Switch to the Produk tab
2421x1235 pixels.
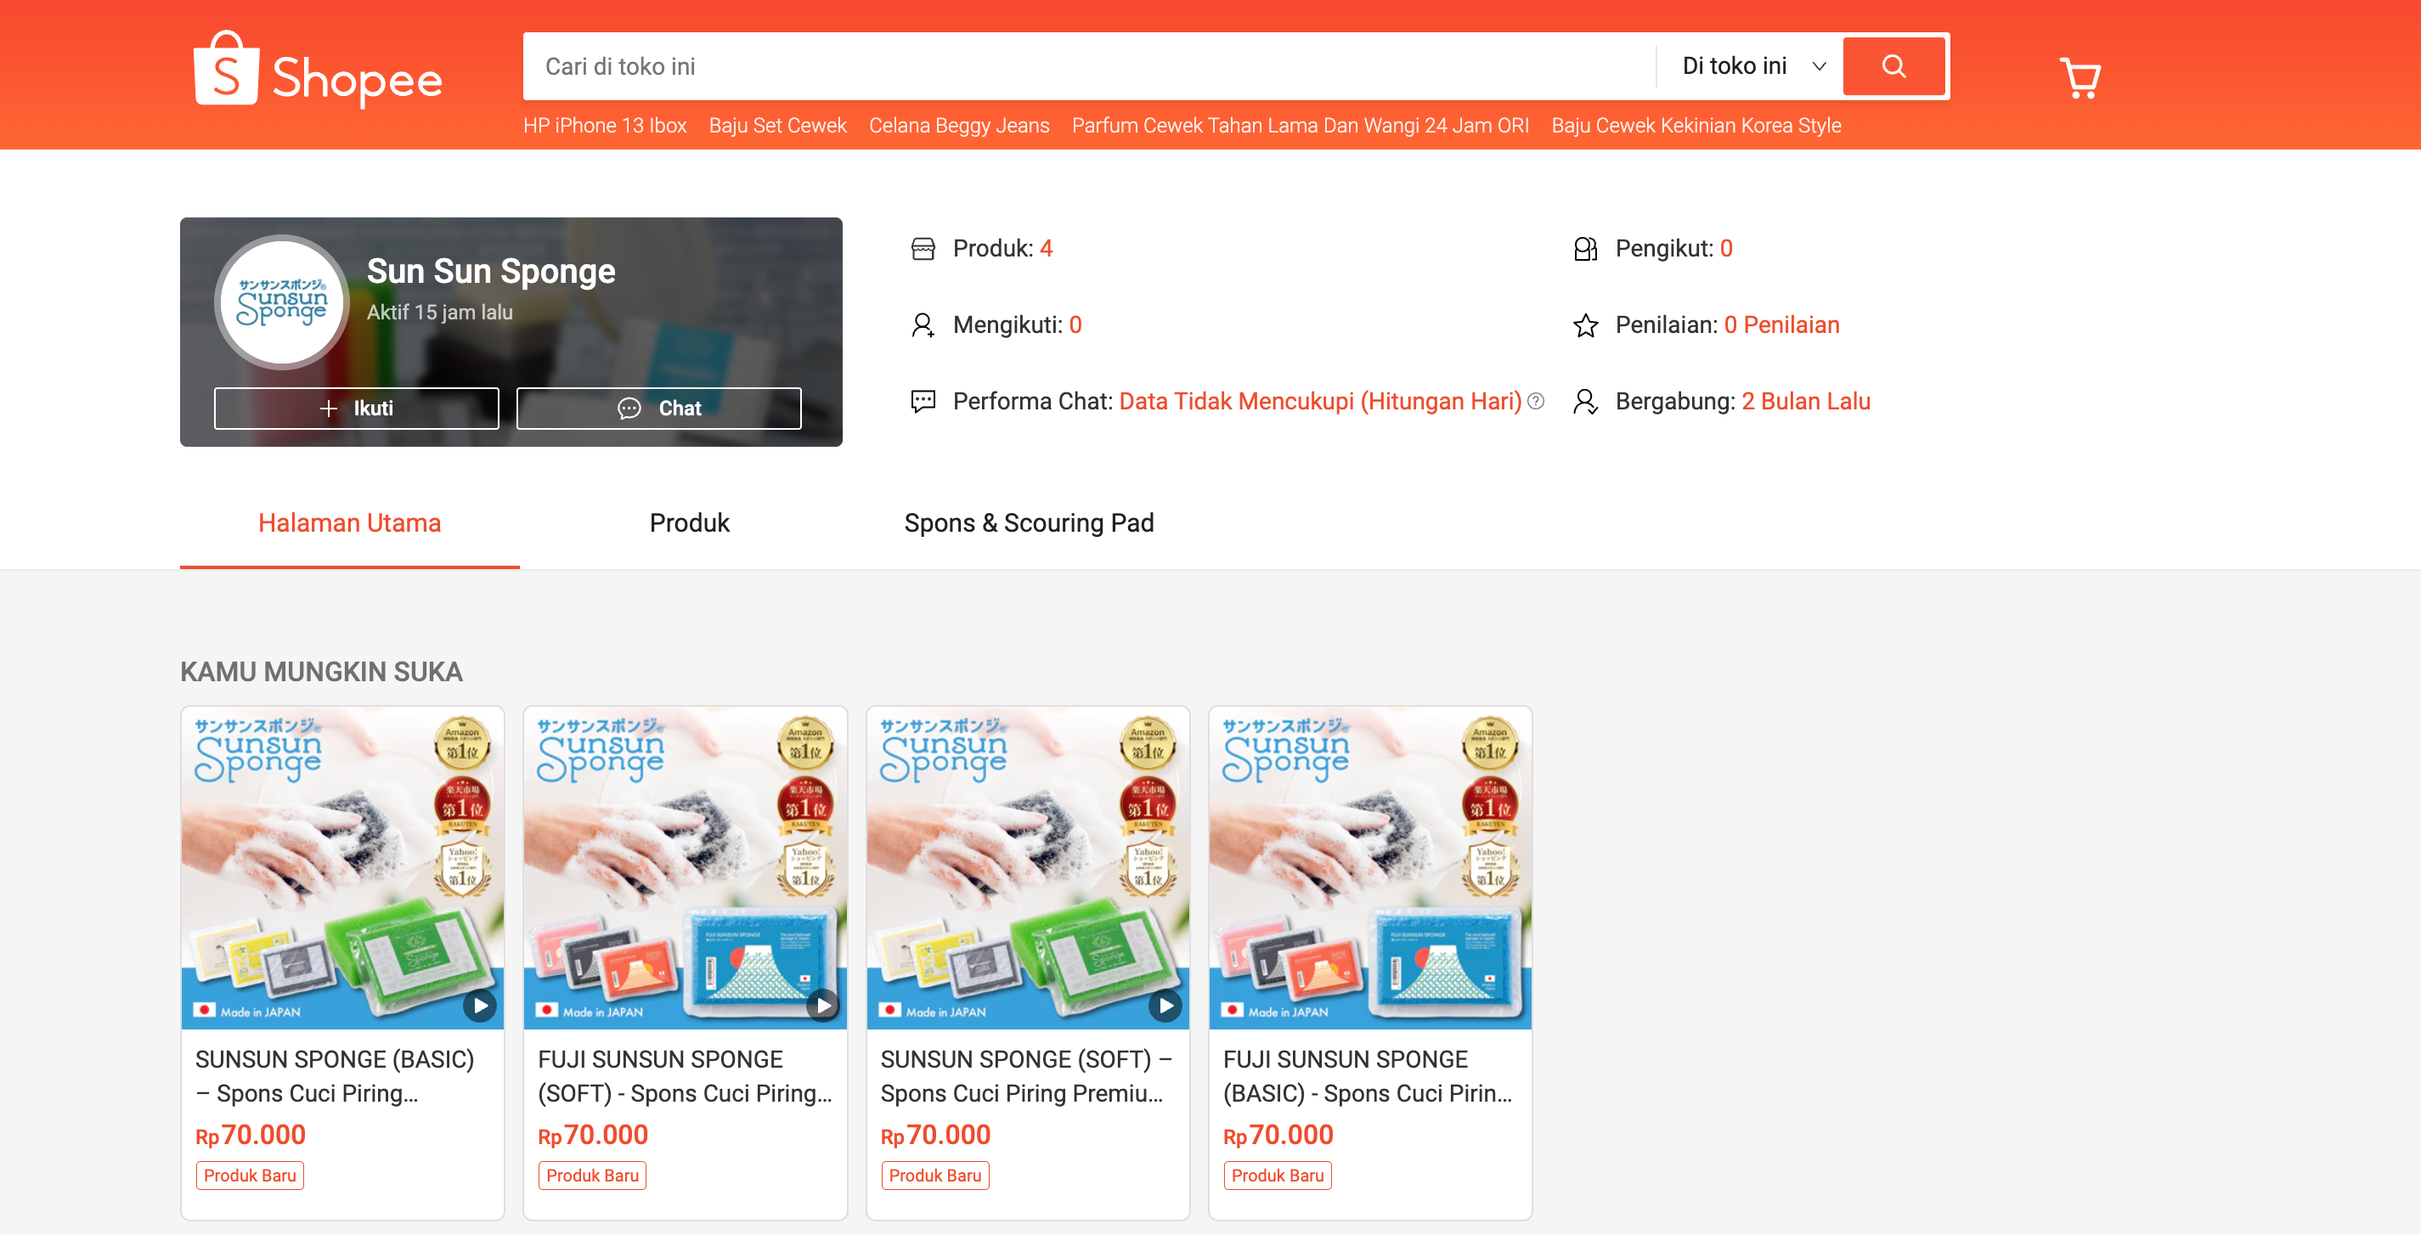(x=689, y=522)
